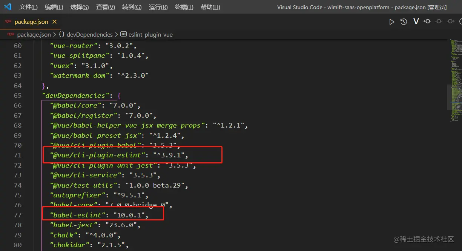This screenshot has height=251, width=462.
Task: Open the 终端(T) menu
Action: (x=184, y=7)
